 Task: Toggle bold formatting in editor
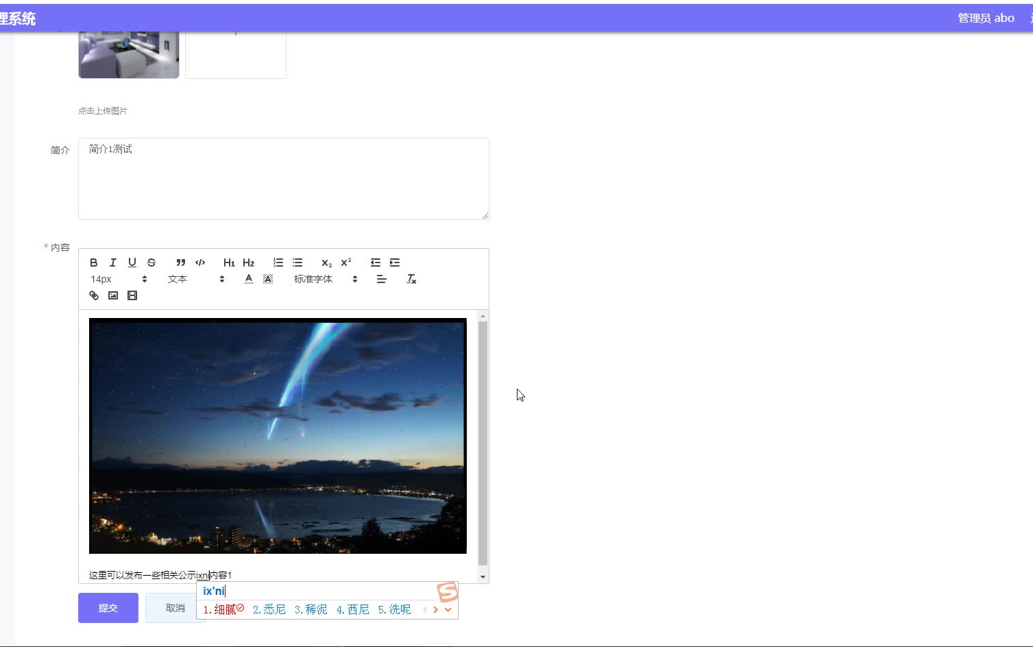click(94, 263)
